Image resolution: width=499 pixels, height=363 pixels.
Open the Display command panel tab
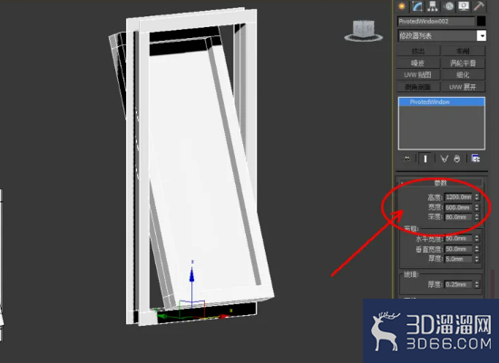tap(464, 6)
